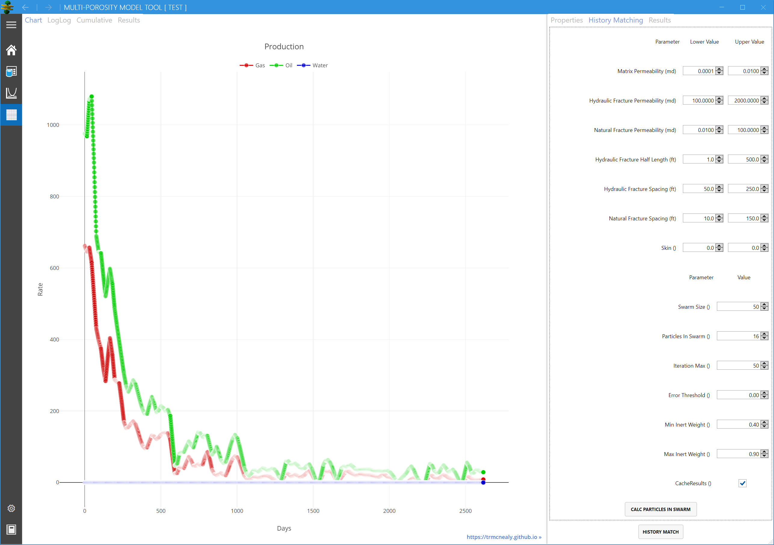
Task: Open settings gear in sidebar
Action: 11,508
